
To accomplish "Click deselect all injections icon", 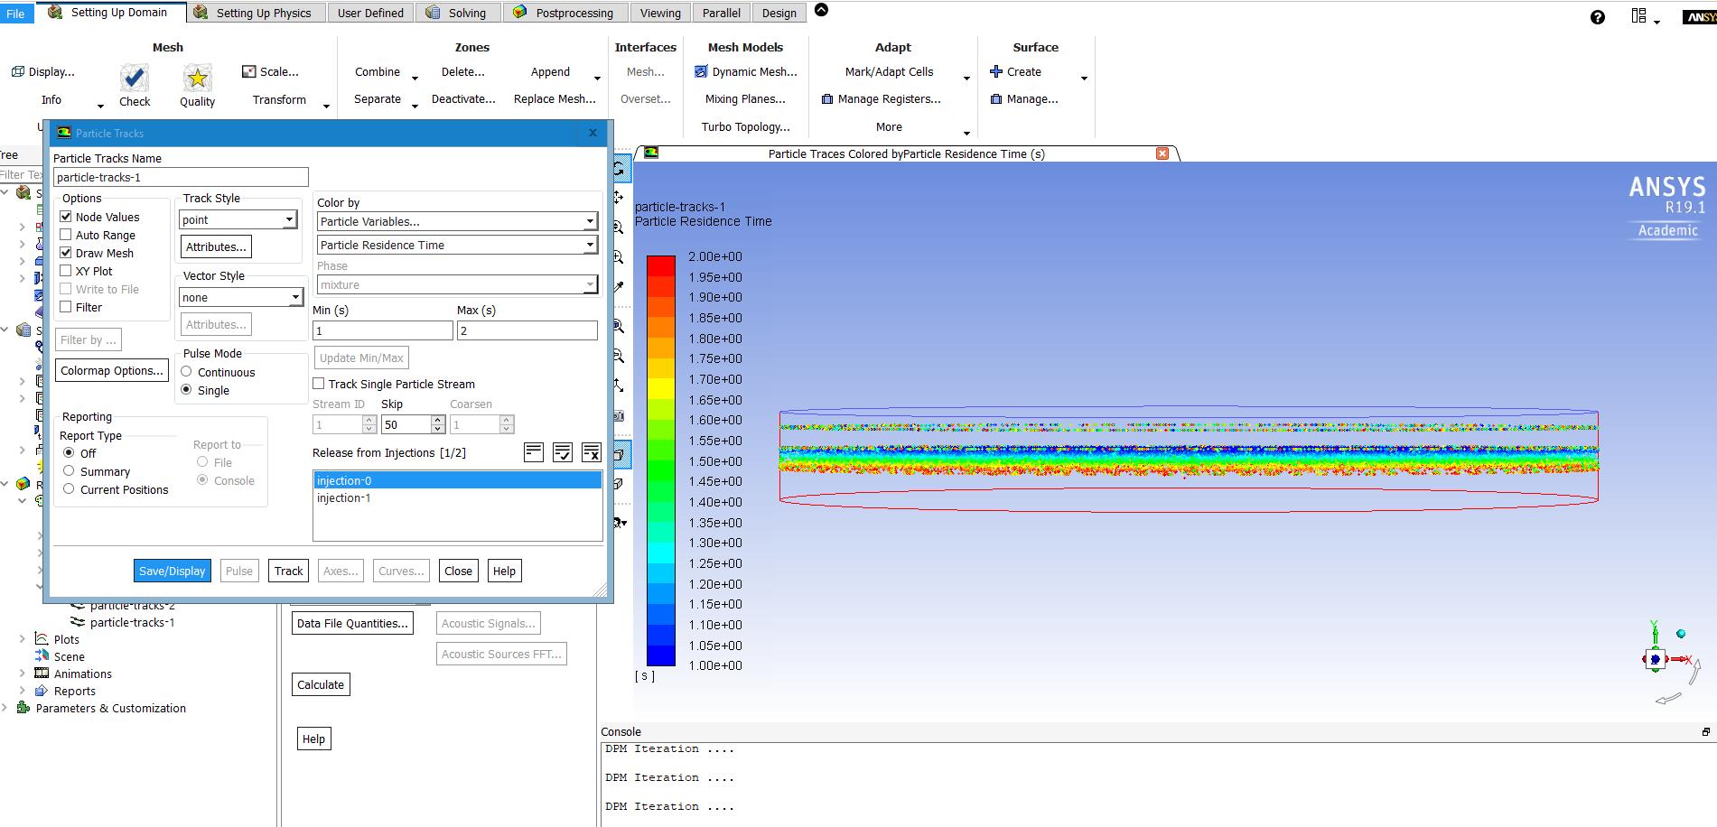I will point(592,452).
